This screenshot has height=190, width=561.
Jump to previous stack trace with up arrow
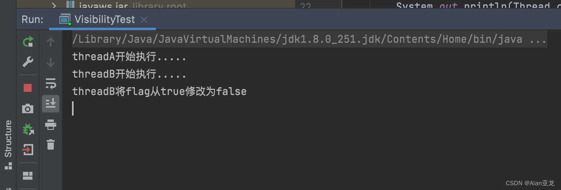pos(51,42)
